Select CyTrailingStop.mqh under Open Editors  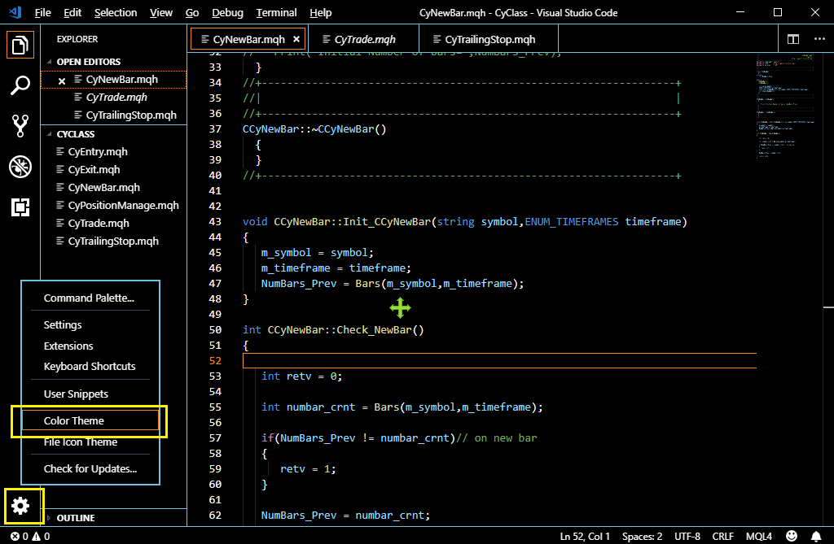pos(131,115)
